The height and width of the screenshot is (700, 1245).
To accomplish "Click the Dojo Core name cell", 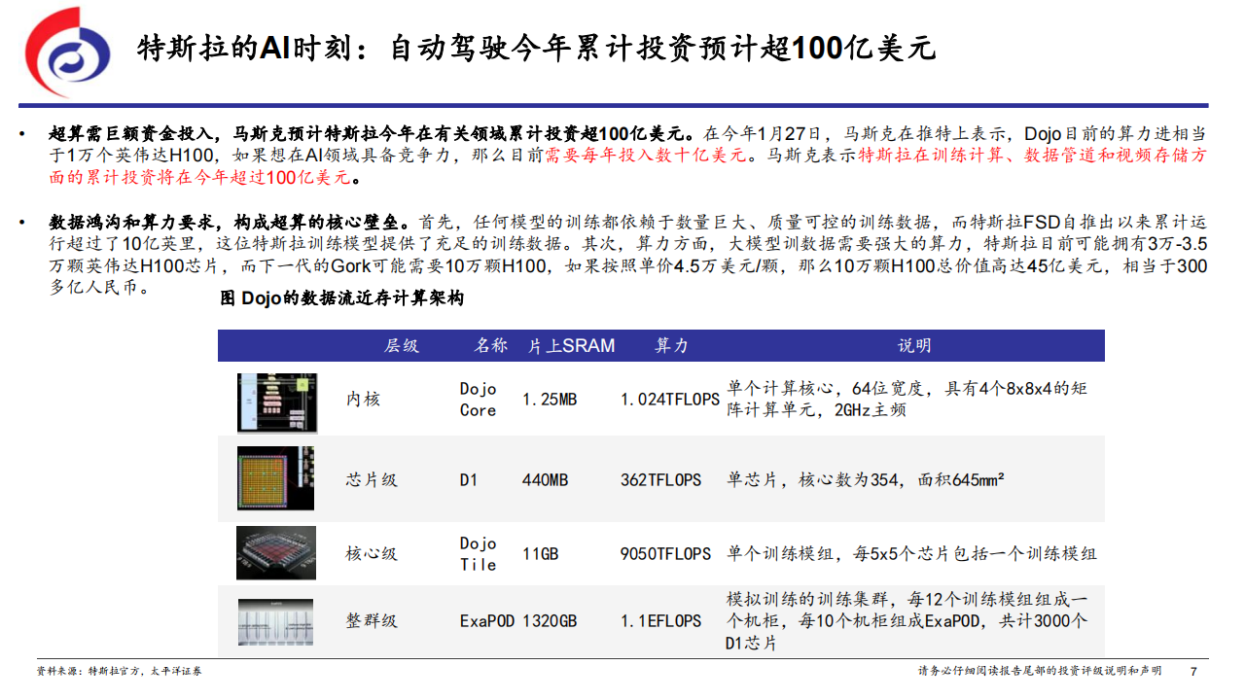I will pos(479,400).
